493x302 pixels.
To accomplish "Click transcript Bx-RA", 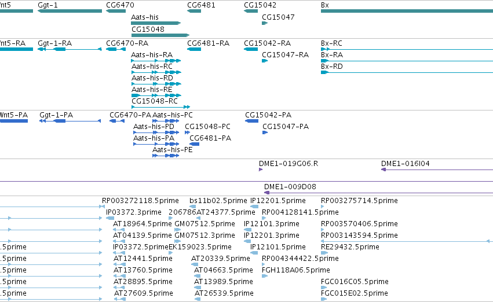I will 332,54.
